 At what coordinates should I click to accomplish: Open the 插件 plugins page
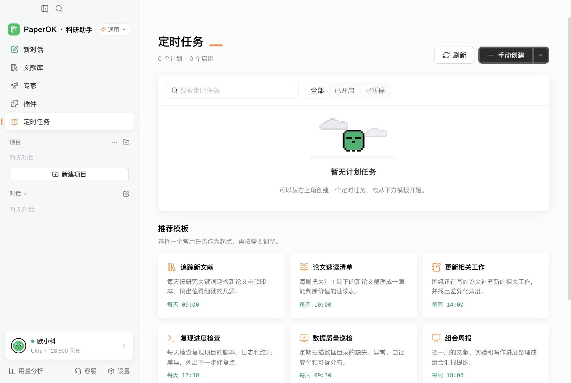69,104
